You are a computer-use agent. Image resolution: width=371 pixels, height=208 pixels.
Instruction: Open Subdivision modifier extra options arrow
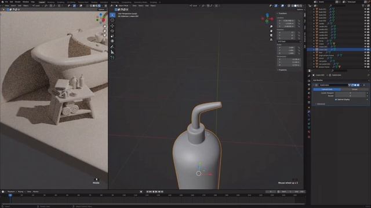361,85
